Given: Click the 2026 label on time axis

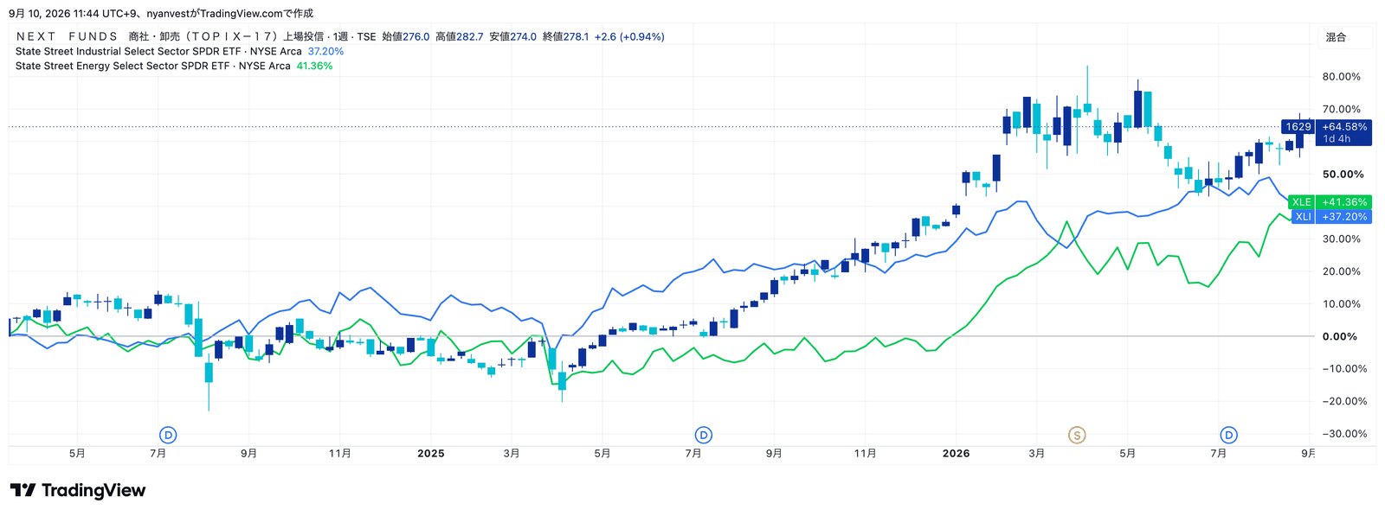Looking at the screenshot, I should click(956, 454).
